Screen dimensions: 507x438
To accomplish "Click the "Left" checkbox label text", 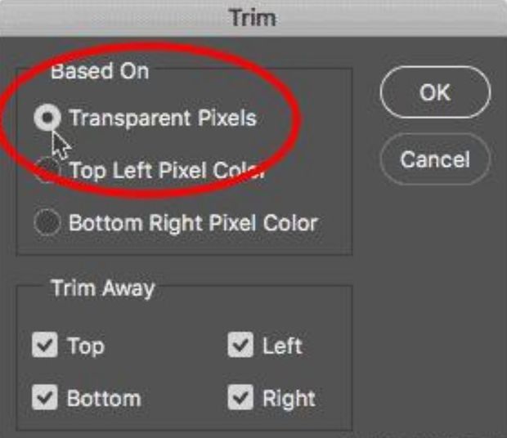I will point(282,346).
